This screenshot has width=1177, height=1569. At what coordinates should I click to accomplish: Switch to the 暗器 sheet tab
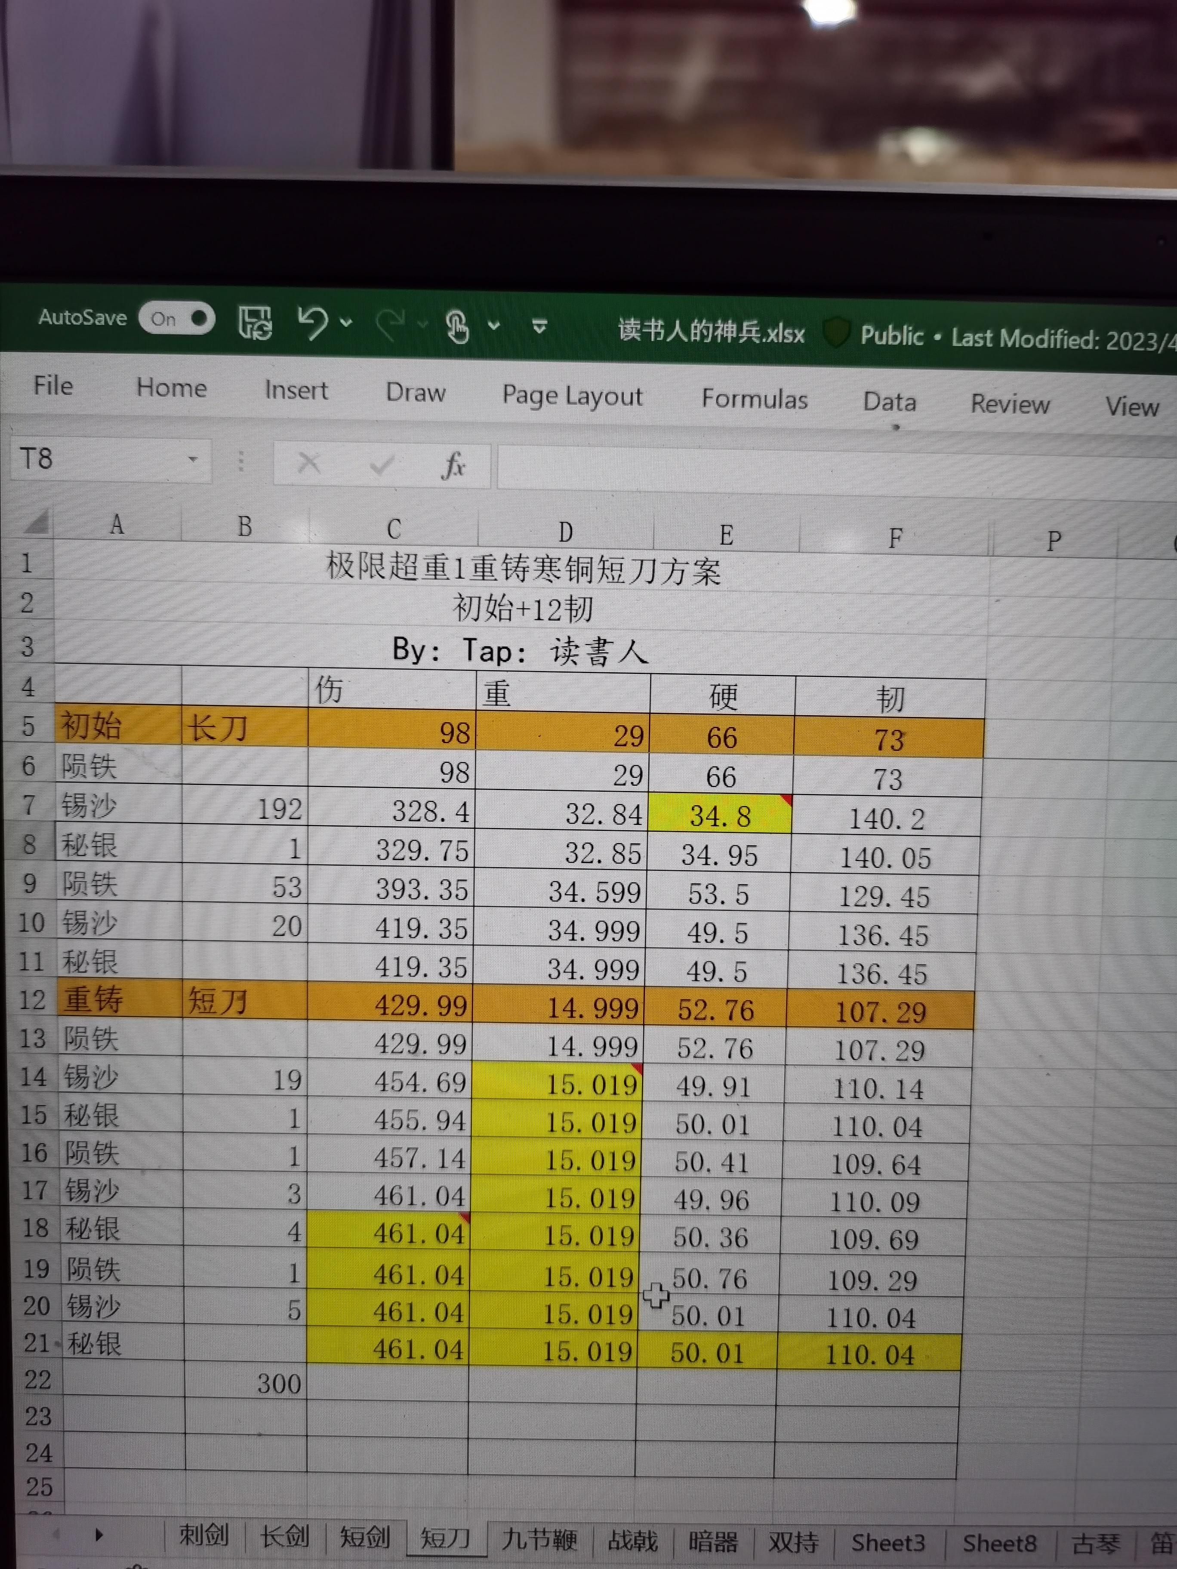coord(713,1541)
